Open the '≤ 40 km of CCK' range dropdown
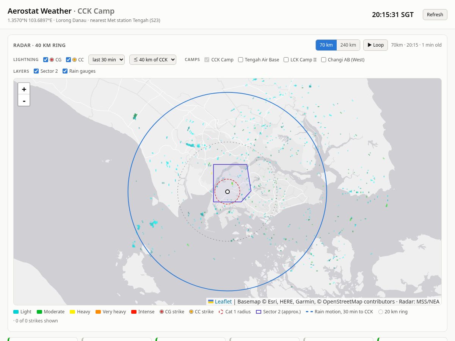Image resolution: width=455 pixels, height=341 pixels. [153, 60]
